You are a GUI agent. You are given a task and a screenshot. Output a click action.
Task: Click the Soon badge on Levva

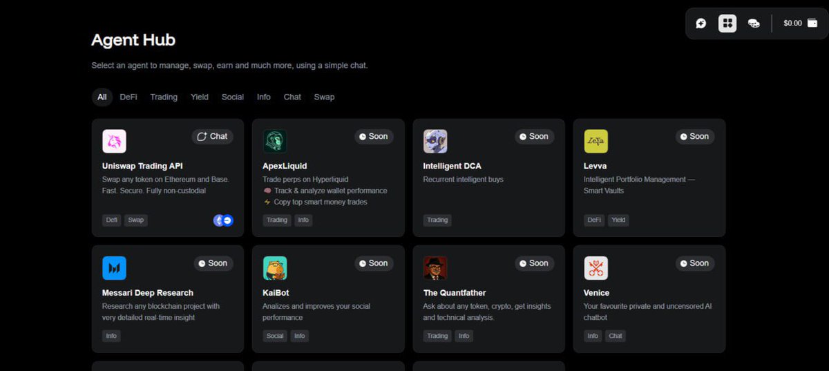coord(695,136)
